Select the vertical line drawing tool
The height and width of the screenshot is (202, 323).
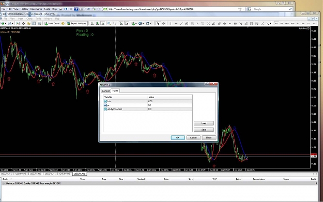[x=171, y=23]
